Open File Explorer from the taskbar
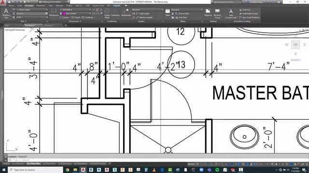 [75, 170]
